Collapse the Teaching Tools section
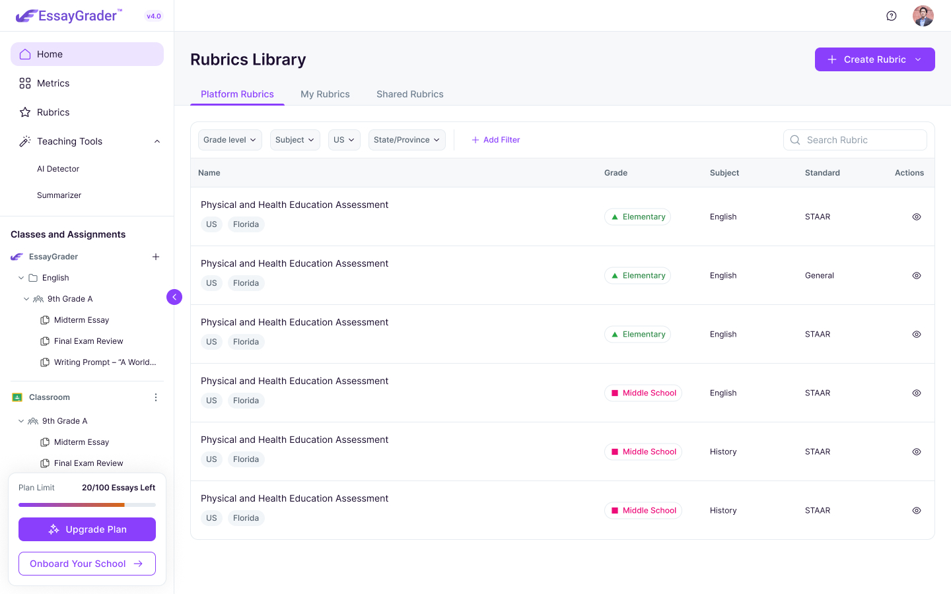This screenshot has width=951, height=594. (157, 141)
